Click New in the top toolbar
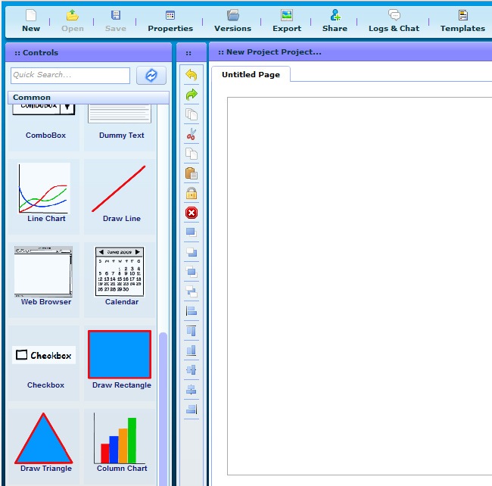Image resolution: width=492 pixels, height=486 pixels. pyautogui.click(x=31, y=20)
